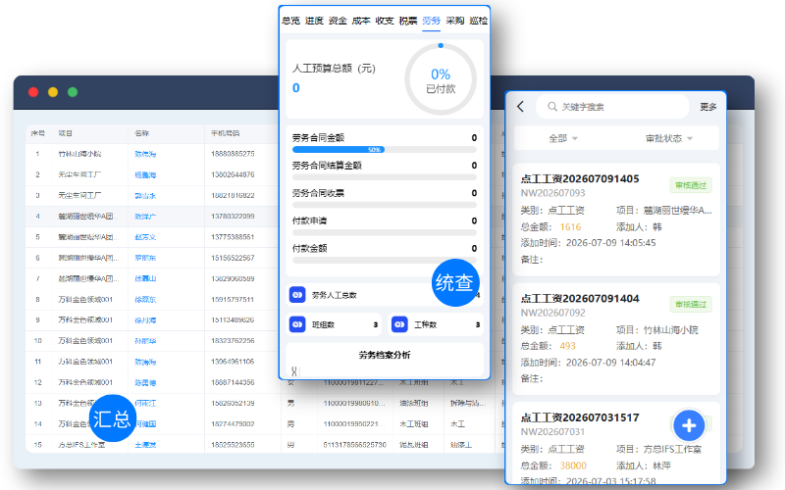This screenshot has height=490, width=785.
Task: Click the 竹林山海小院 cell in row 1
Action: [79, 154]
